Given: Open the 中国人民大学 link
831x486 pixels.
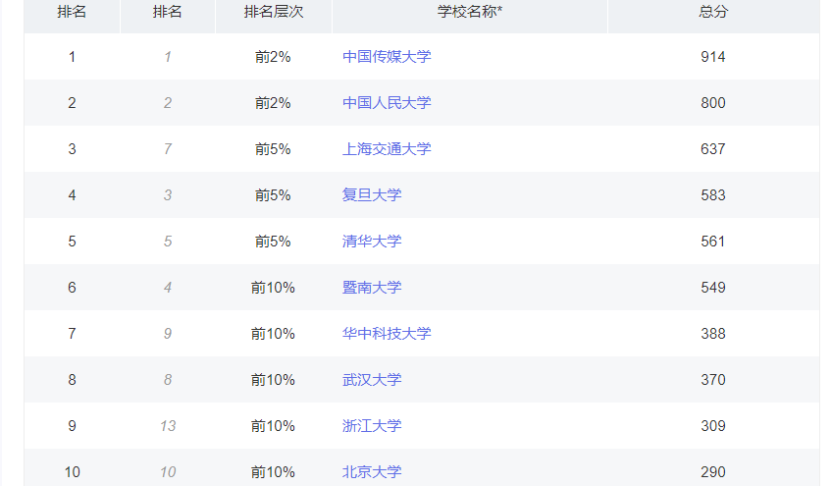Looking at the screenshot, I should coord(387,103).
